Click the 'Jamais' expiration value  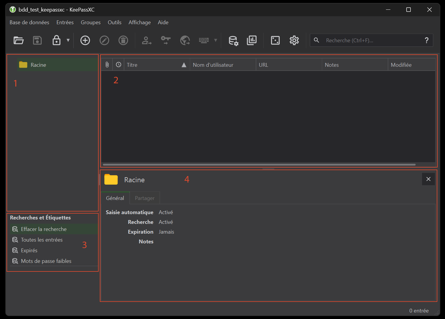click(x=166, y=232)
